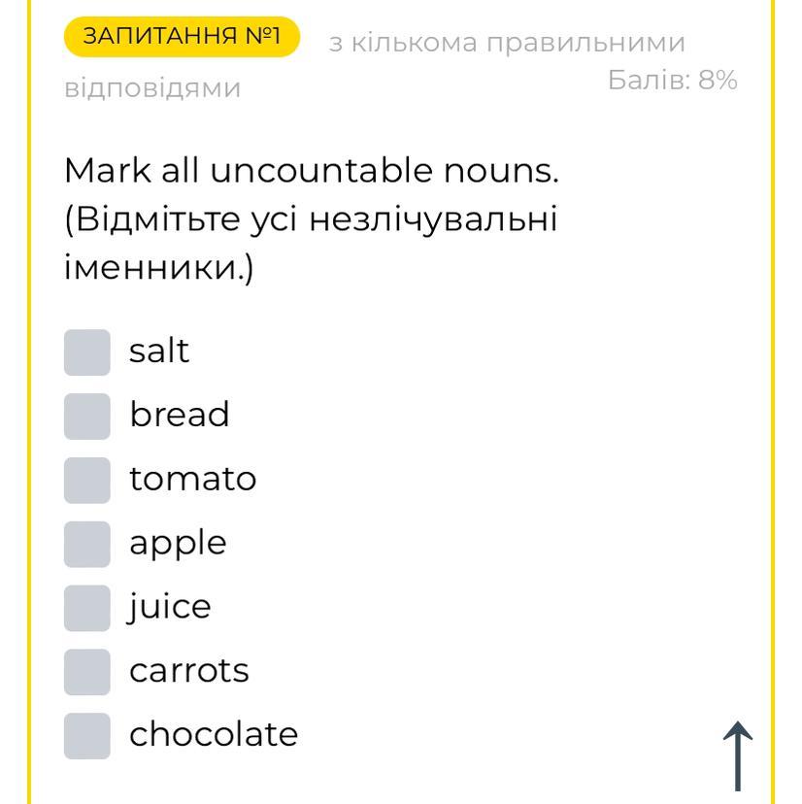Click the 'apple' answer text
The image size is (802, 804).
click(178, 543)
